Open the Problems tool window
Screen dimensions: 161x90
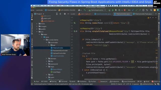pyautogui.click(x=82, y=81)
